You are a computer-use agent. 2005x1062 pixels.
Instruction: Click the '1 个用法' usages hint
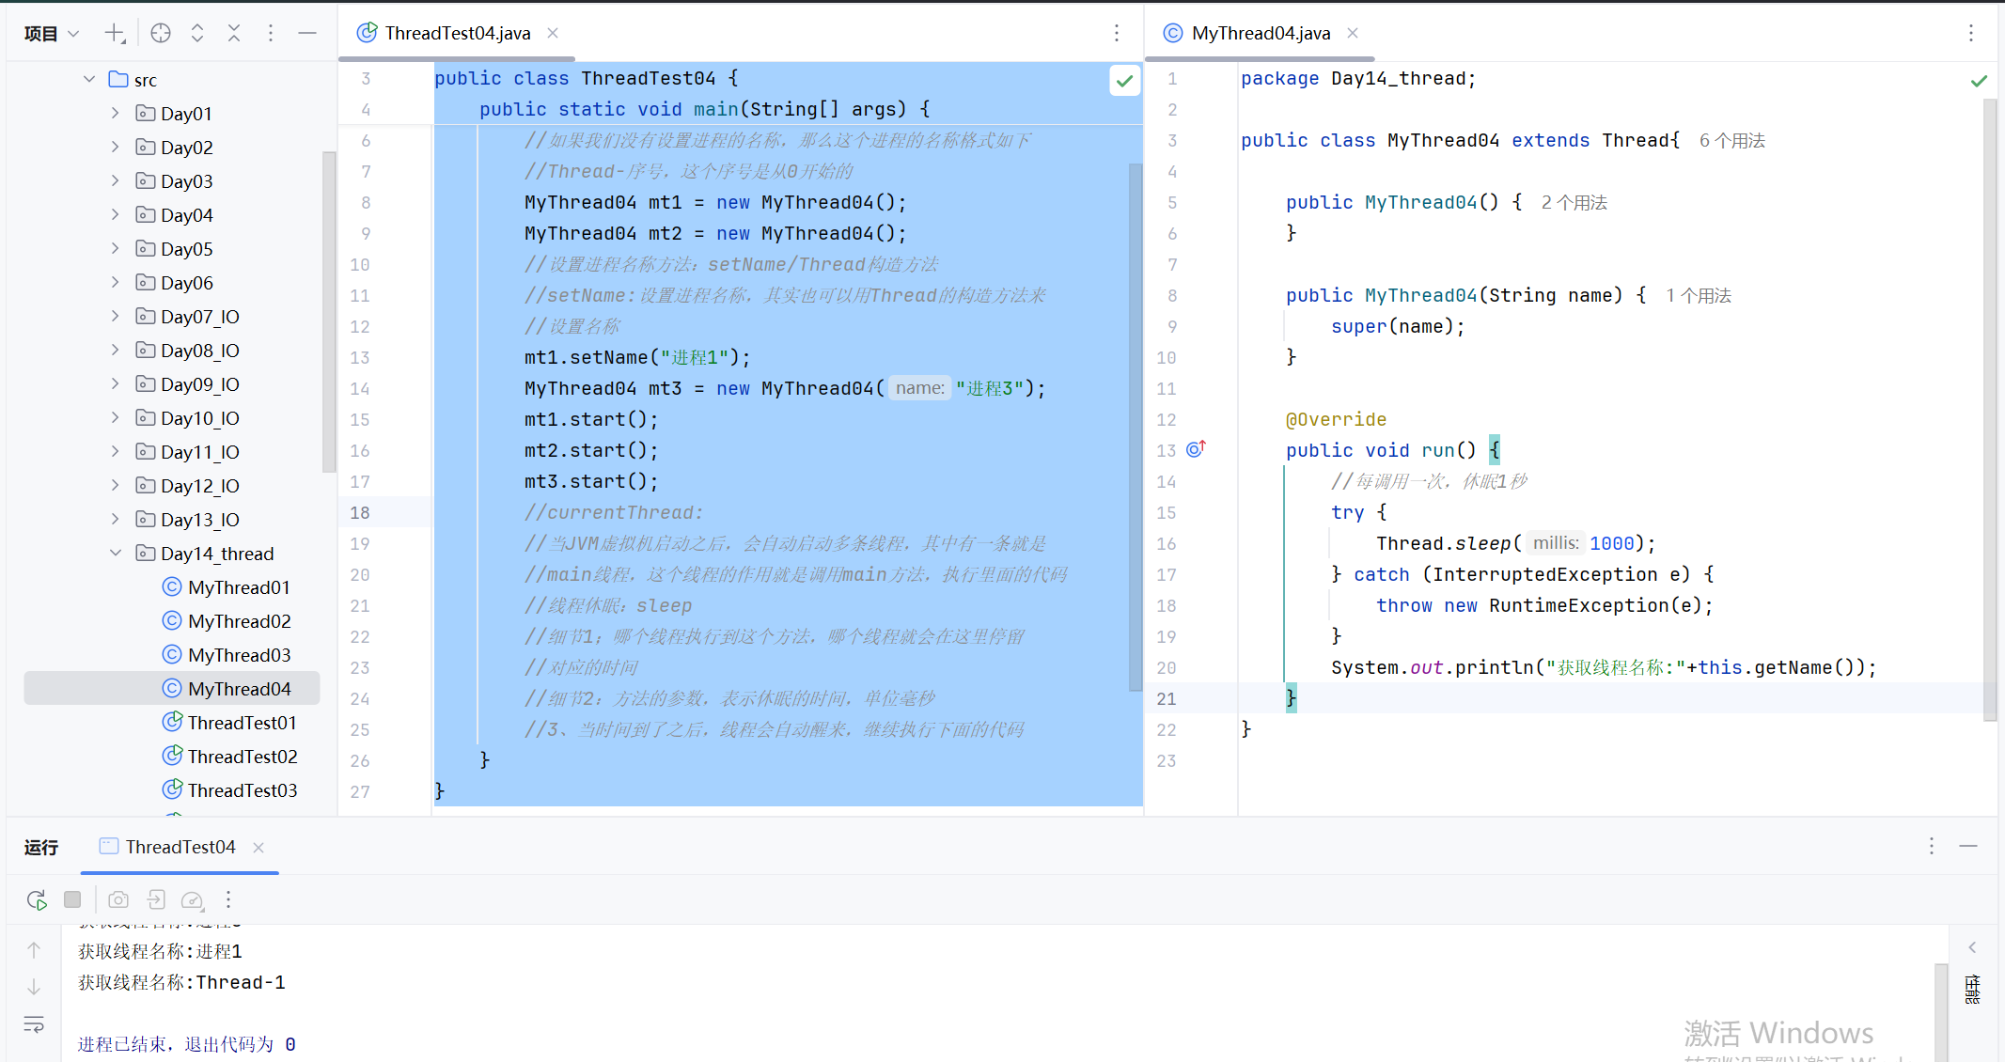1699,296
